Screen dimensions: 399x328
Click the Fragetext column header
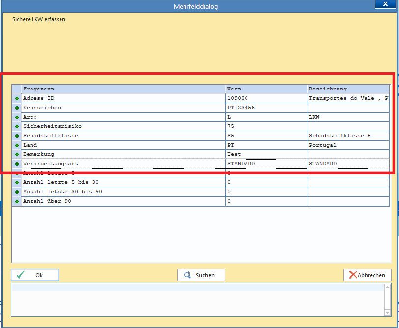123,89
